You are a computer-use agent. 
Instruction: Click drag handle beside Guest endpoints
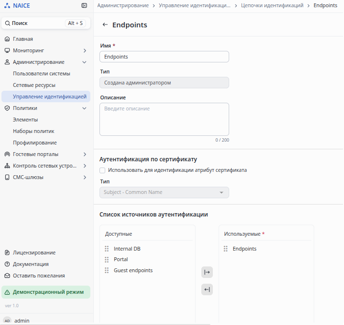point(107,270)
